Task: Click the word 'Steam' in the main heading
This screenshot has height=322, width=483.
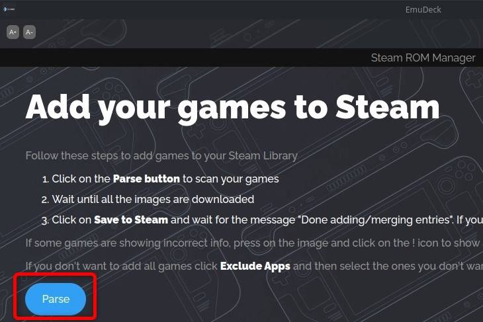Action: point(387,106)
